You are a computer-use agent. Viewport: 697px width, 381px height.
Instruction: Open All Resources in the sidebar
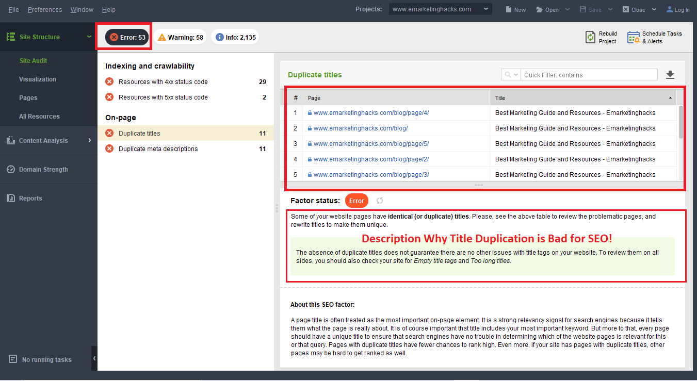39,116
